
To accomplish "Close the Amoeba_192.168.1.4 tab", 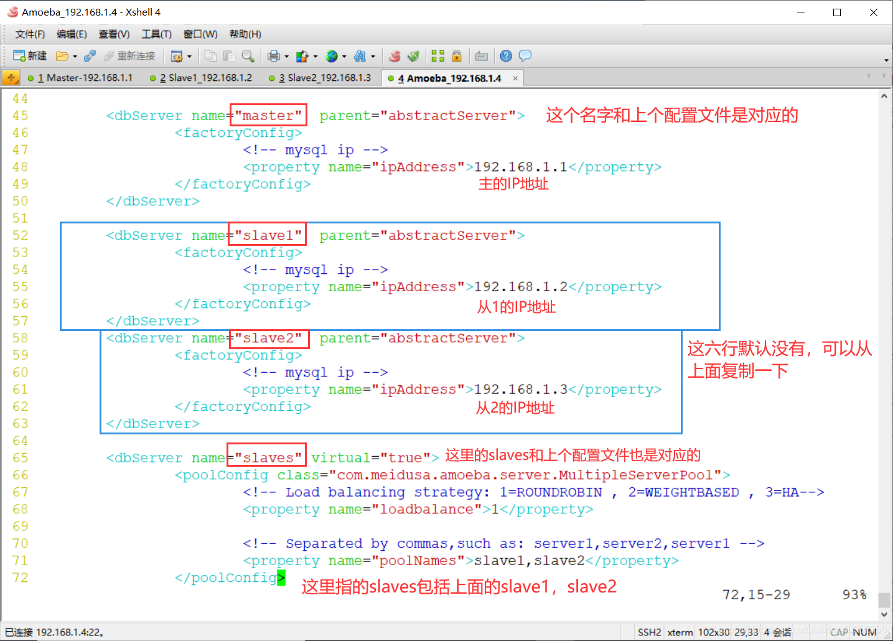I will [515, 78].
